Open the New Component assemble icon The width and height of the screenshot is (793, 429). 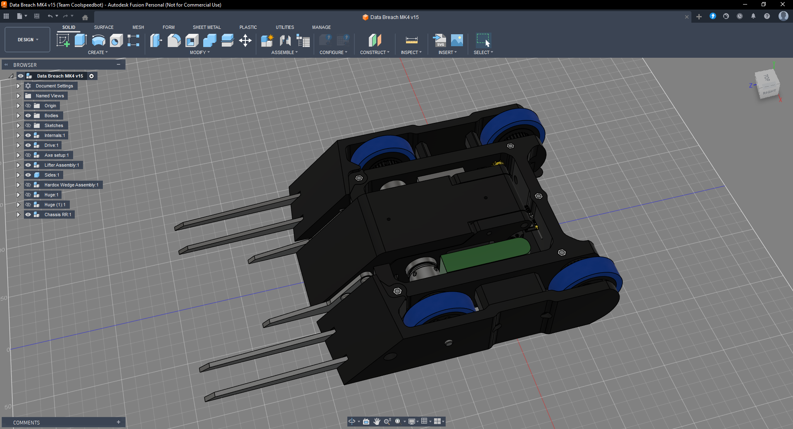(x=267, y=40)
